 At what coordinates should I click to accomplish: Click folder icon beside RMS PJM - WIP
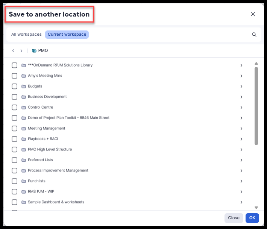[x=24, y=192]
